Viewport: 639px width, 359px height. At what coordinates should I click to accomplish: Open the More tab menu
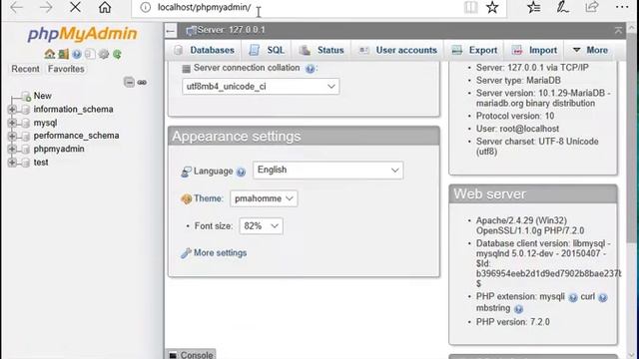590,50
